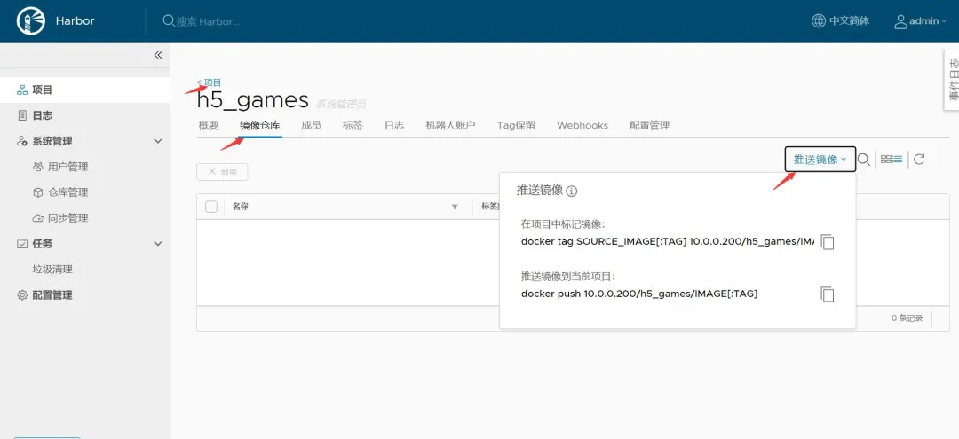Viewport: 959px width, 439px height.
Task: Open 垃圾清理 in the sidebar
Action: pos(52,270)
